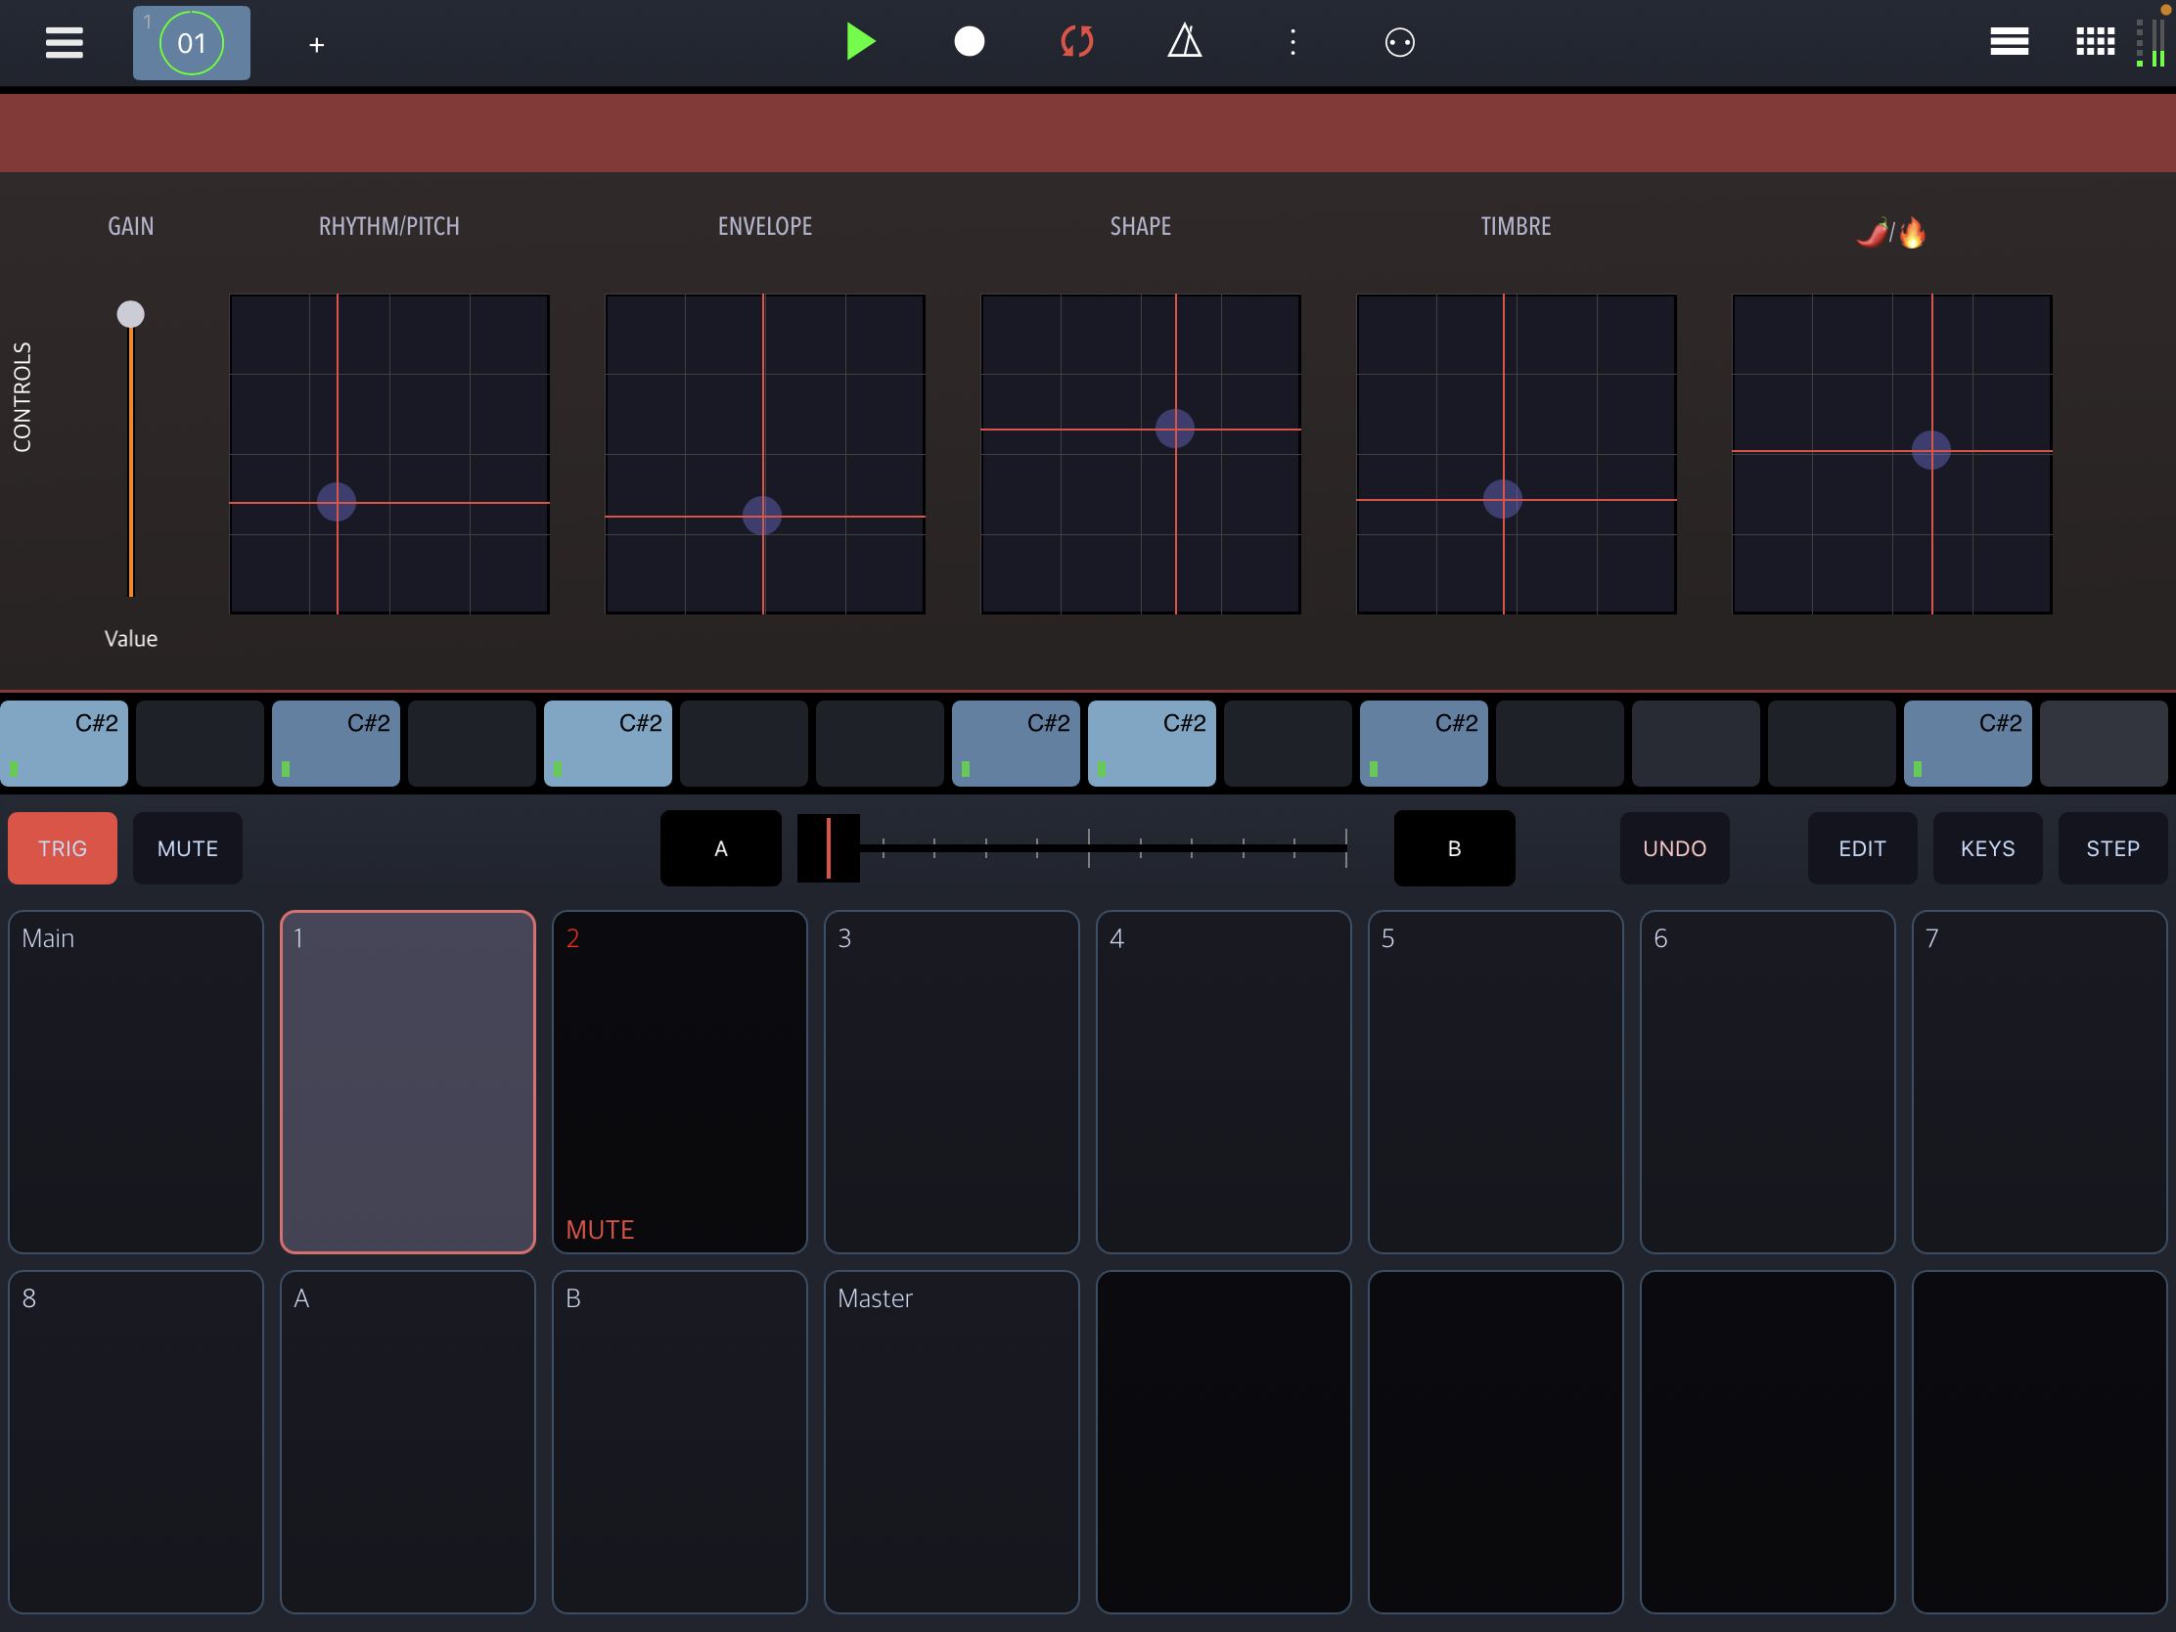
Task: Click the A/B crossfader slider track
Action: tap(1072, 848)
